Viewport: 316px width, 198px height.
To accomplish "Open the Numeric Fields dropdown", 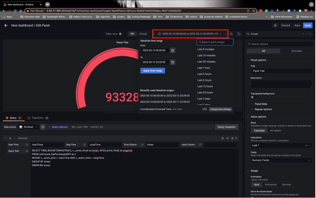I will point(281,160).
